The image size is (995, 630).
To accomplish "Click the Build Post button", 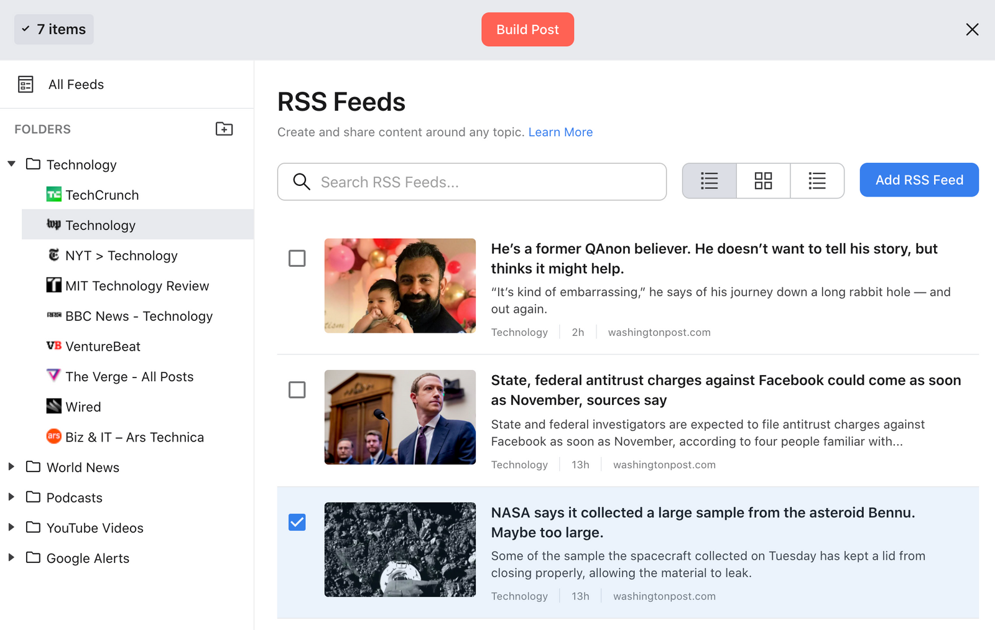I will click(527, 29).
